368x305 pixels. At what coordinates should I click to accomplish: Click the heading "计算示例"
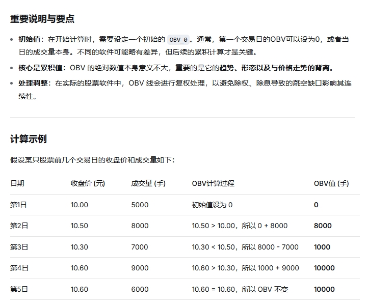click(29, 139)
